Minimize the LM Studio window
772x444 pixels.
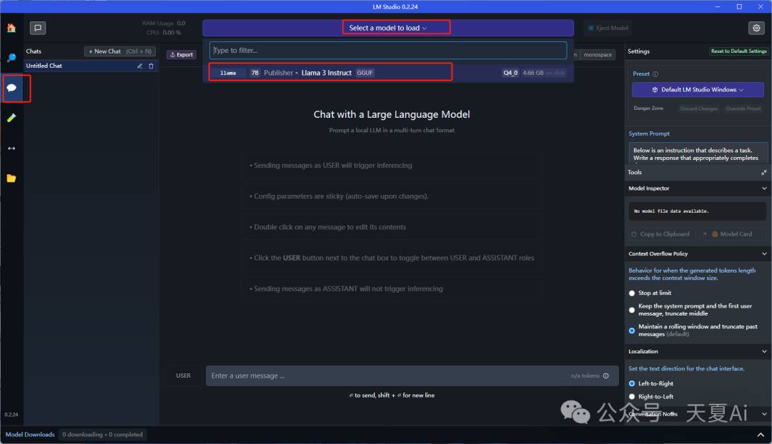click(x=718, y=7)
